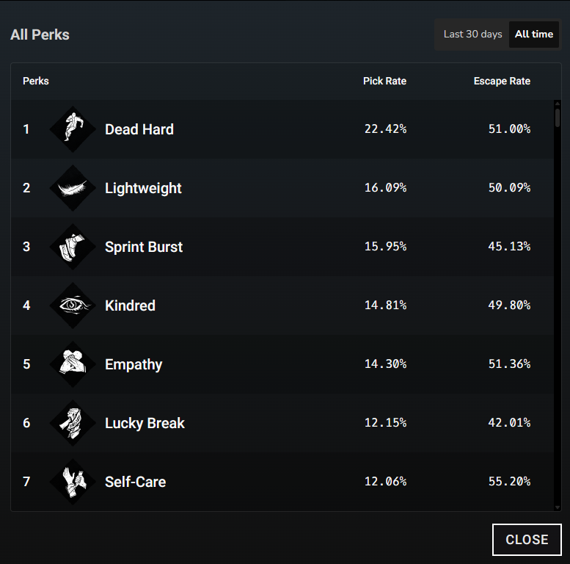The height and width of the screenshot is (564, 570).
Task: Close the All Perks dialog
Action: click(x=527, y=540)
